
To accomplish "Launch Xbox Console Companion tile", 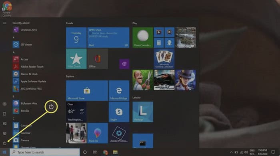I will (143, 37).
